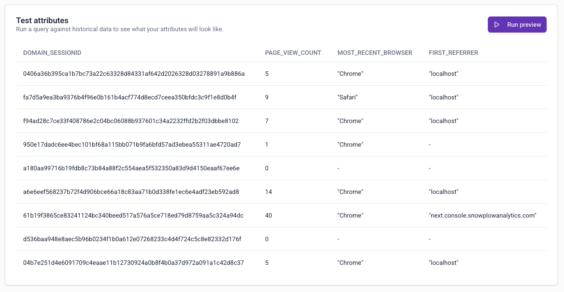The width and height of the screenshot is (564, 292).
Task: Click the historical data query description text
Action: pos(120,29)
